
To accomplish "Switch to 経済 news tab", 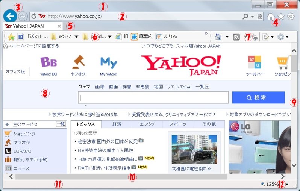I will pyautogui.click(x=117, y=124).
